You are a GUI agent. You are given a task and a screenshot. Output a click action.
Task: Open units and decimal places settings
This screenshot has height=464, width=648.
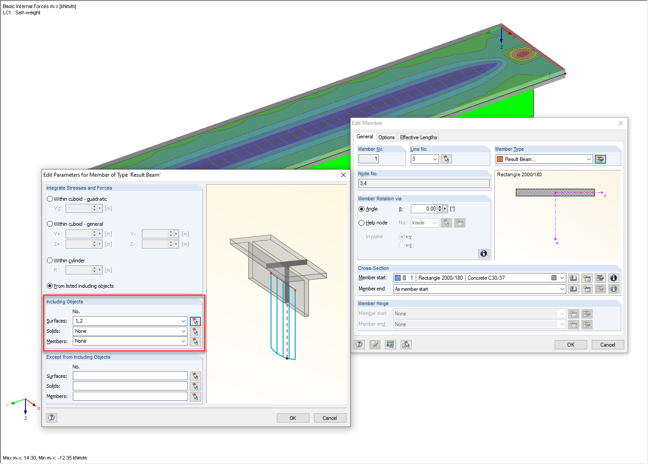click(x=390, y=344)
